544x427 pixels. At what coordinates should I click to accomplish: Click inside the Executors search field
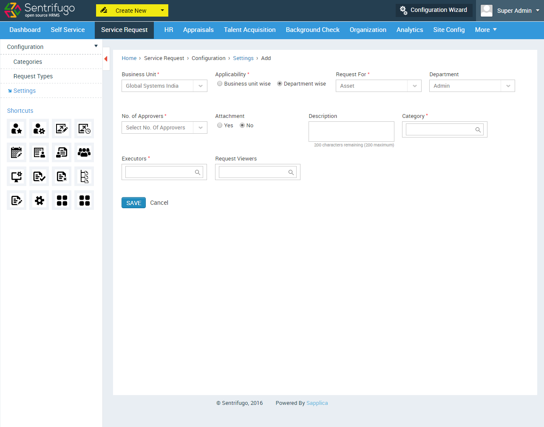(x=159, y=172)
